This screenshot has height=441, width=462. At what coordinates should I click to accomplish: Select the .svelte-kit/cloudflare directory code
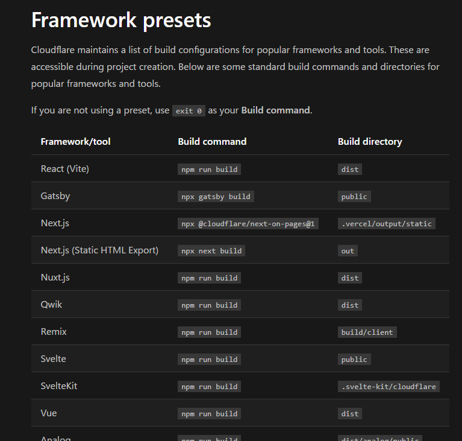389,387
